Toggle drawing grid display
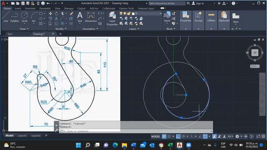The height and width of the screenshot is (150, 267). [164, 136]
